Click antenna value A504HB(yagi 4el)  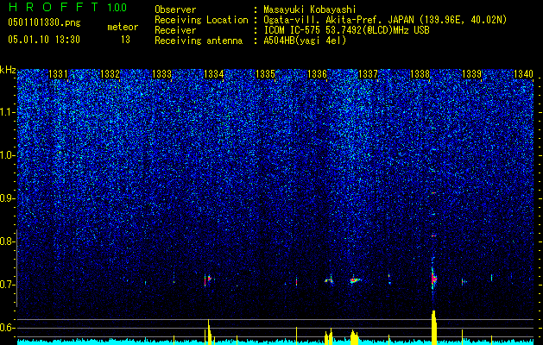tap(305, 41)
